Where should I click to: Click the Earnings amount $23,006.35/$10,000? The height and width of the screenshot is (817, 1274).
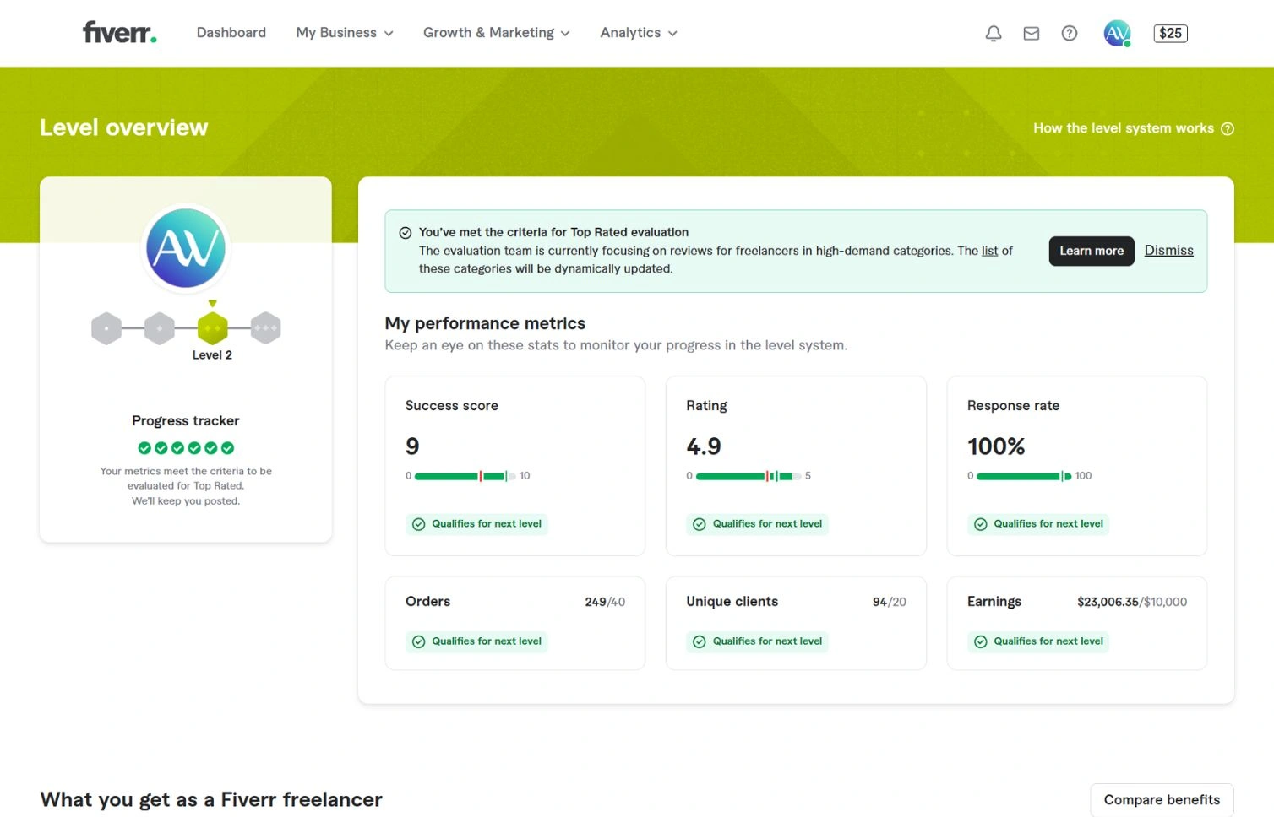click(1132, 602)
